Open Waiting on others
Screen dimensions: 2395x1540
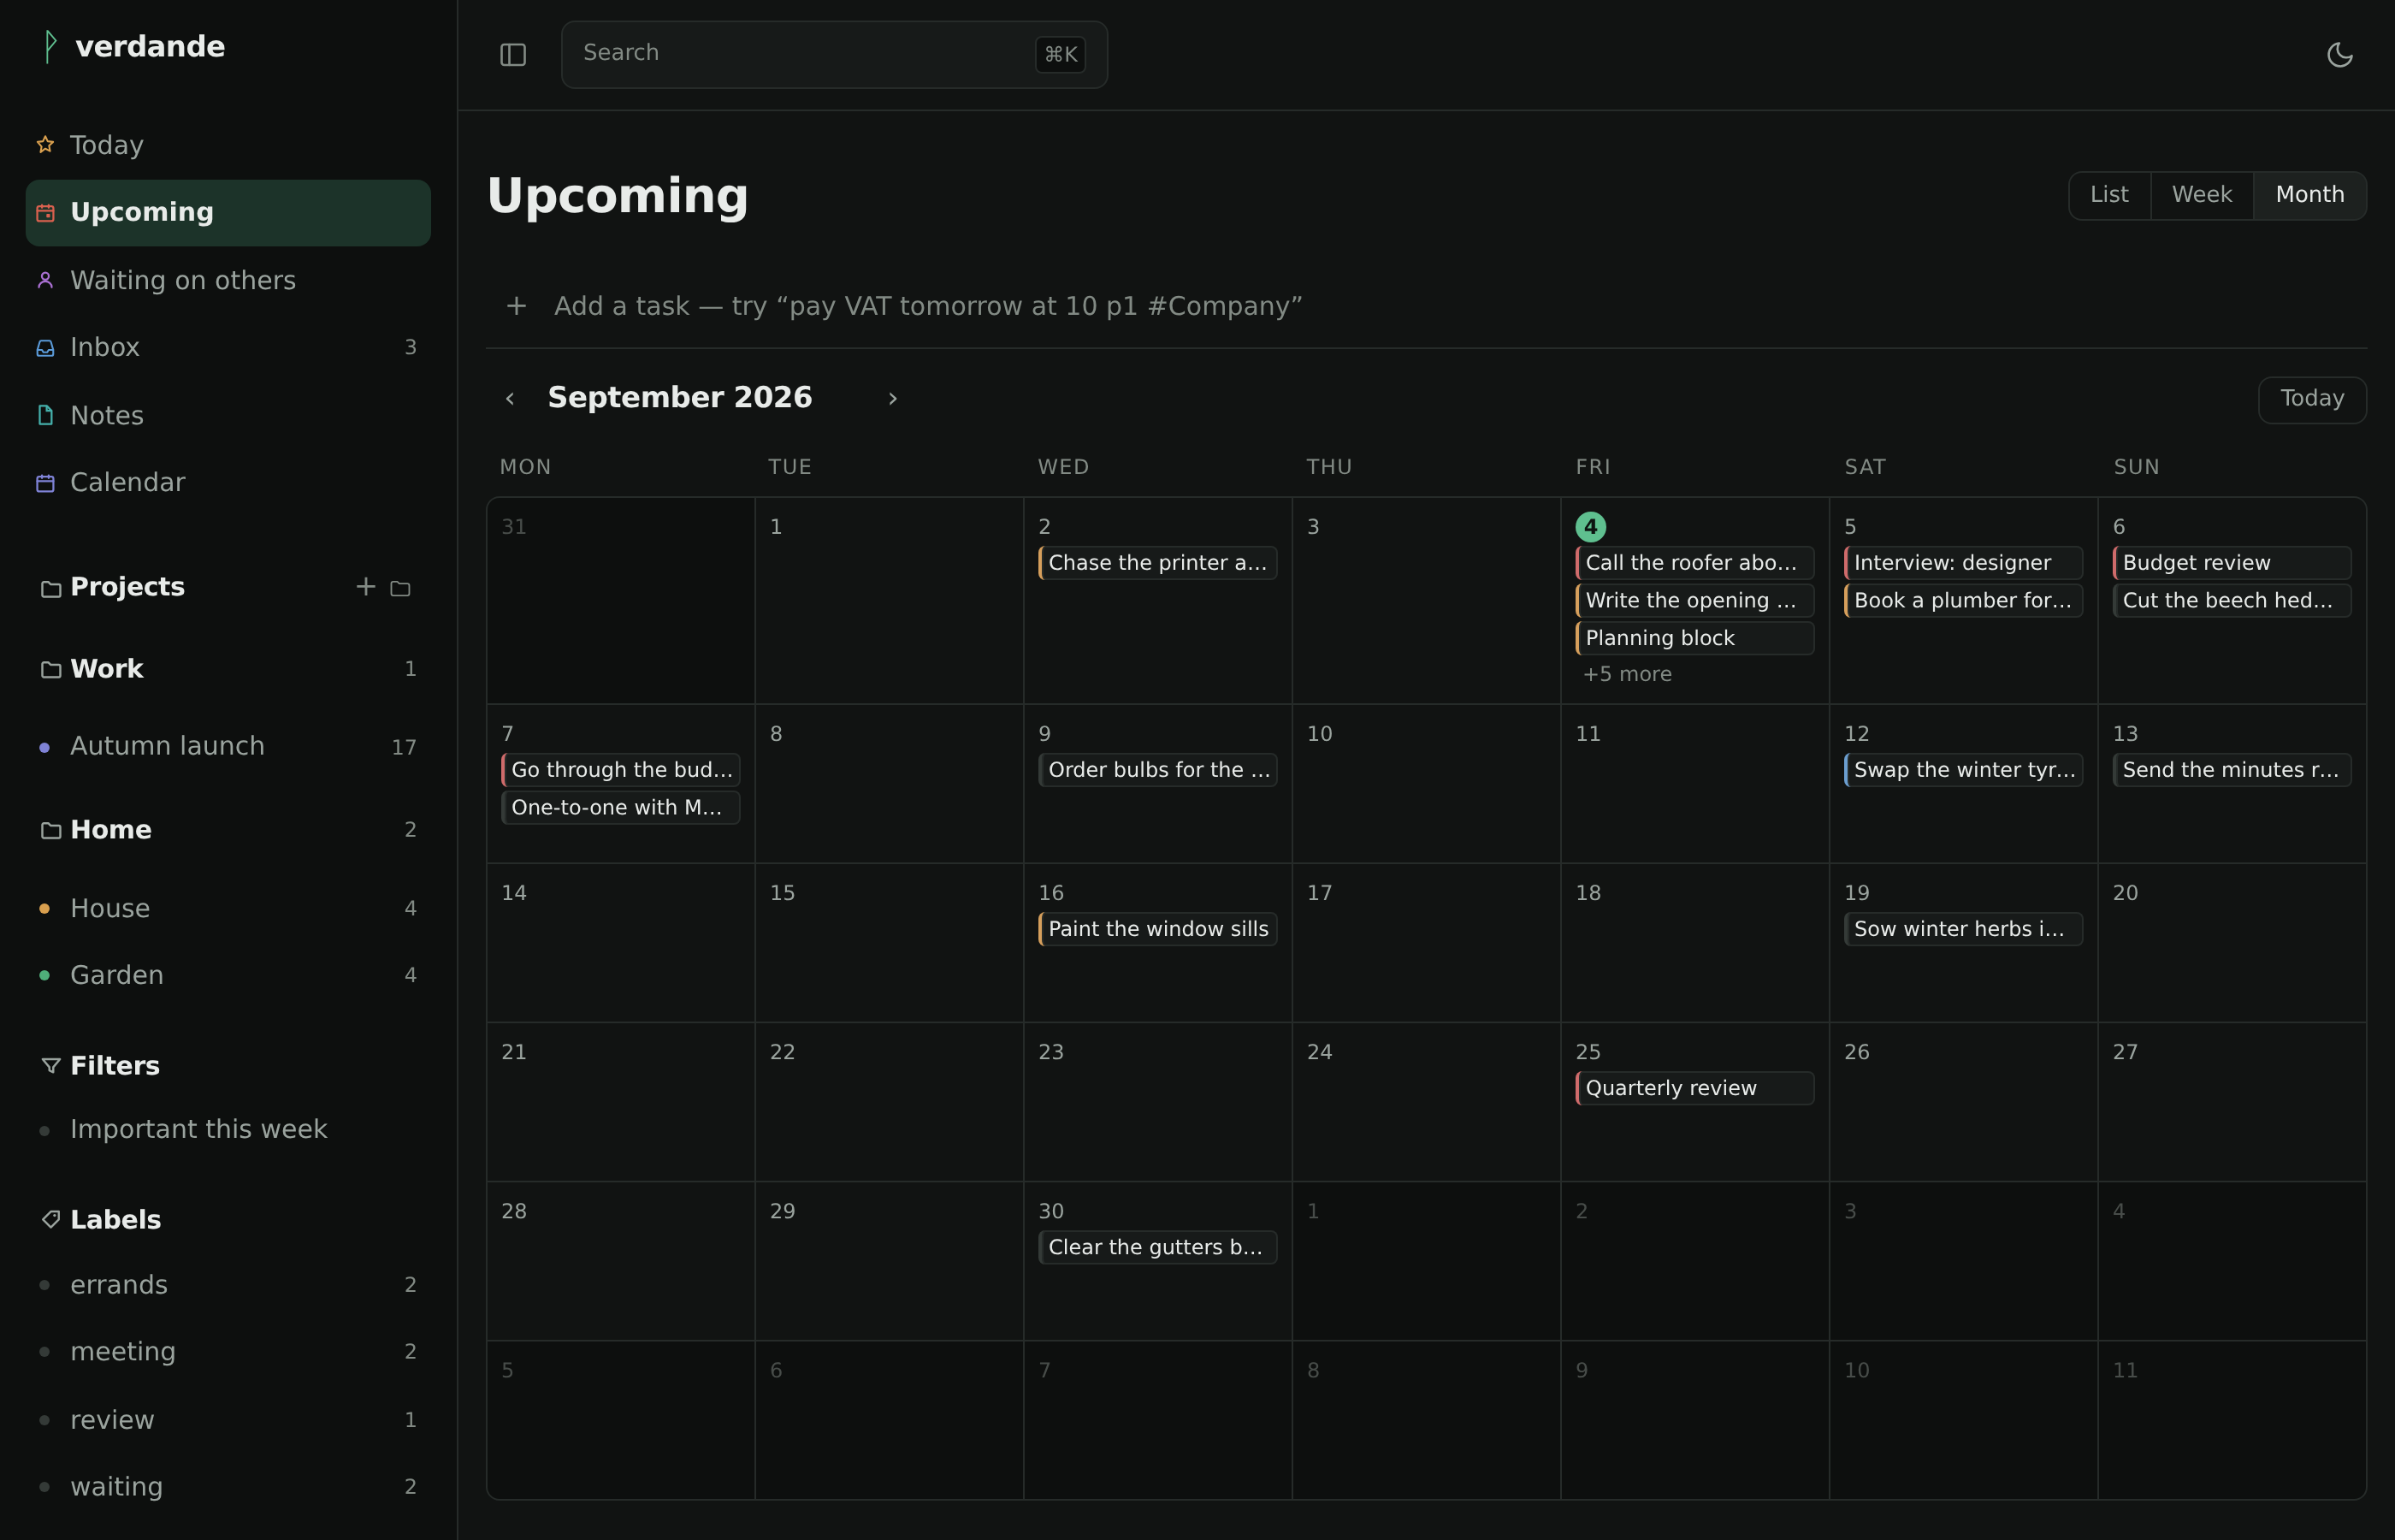(228, 281)
